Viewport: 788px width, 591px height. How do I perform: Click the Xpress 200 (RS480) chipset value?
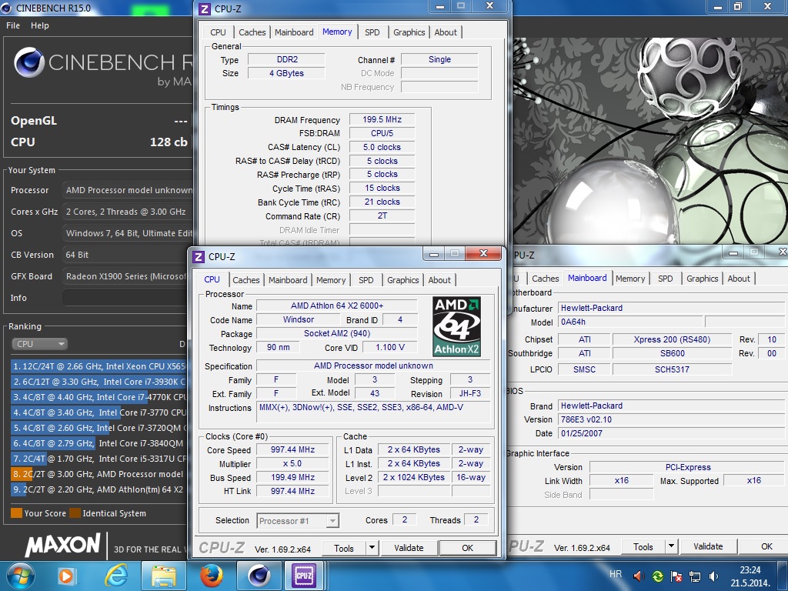click(x=672, y=339)
